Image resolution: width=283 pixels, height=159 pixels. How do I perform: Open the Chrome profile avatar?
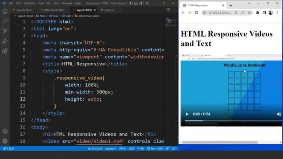pyautogui.click(x=271, y=13)
